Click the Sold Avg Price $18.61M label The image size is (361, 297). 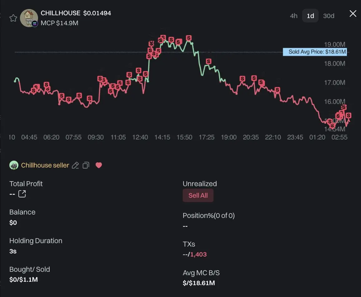click(315, 52)
